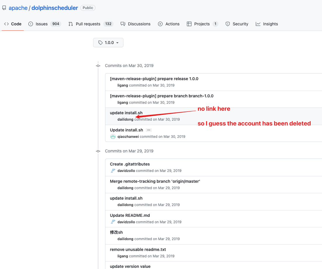Open commit 'Create .gitattributes'

[130, 164]
